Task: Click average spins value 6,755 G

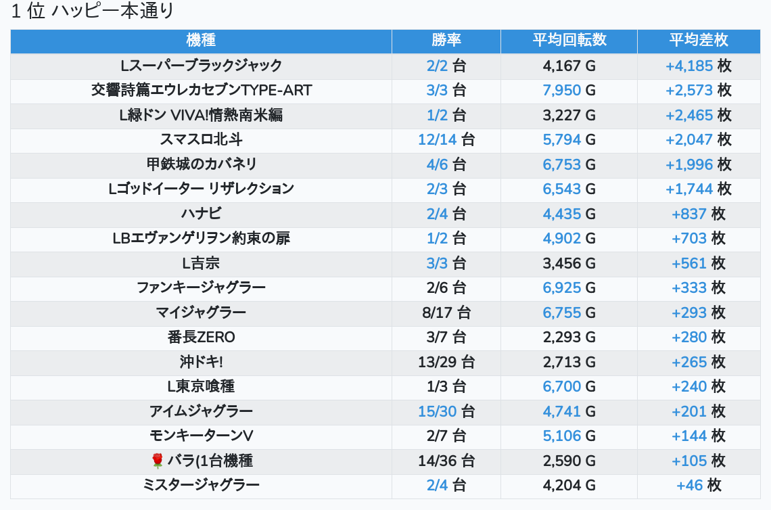Action: point(569,312)
